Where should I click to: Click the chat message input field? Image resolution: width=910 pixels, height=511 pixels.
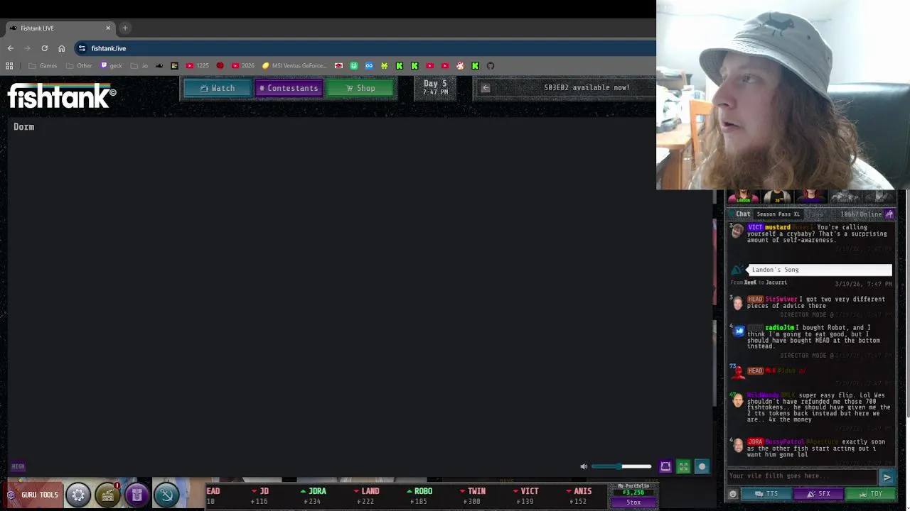coord(801,476)
